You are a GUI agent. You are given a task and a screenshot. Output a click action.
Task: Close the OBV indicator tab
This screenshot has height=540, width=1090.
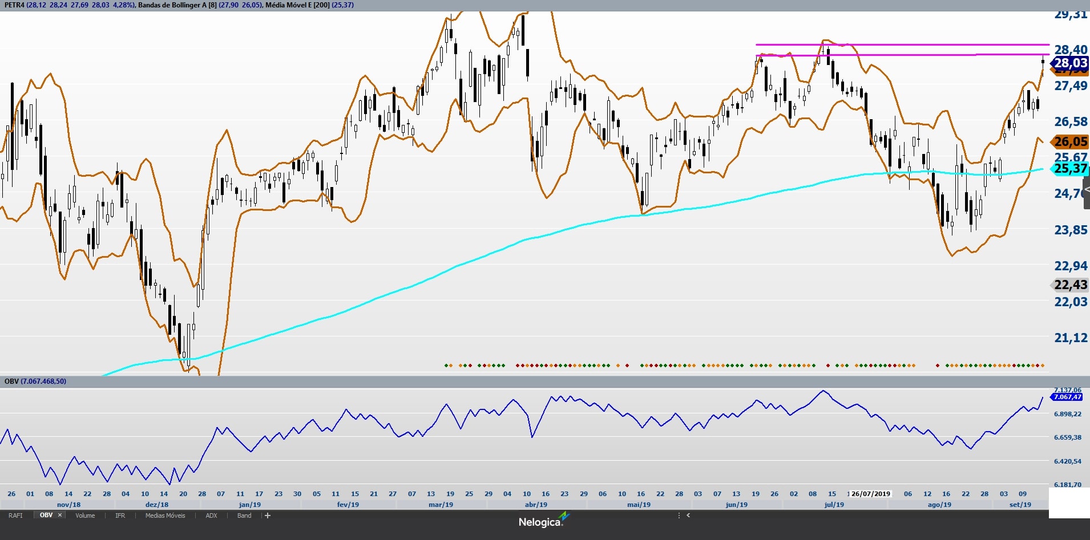[x=60, y=515]
